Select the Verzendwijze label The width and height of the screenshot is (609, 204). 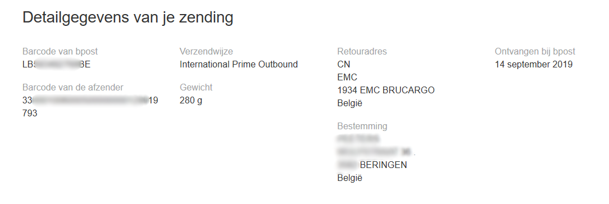(206, 51)
